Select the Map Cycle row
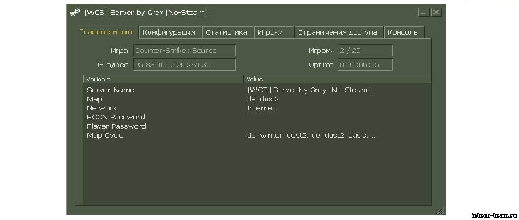Image resolution: width=519 pixels, height=220 pixels. [257, 135]
